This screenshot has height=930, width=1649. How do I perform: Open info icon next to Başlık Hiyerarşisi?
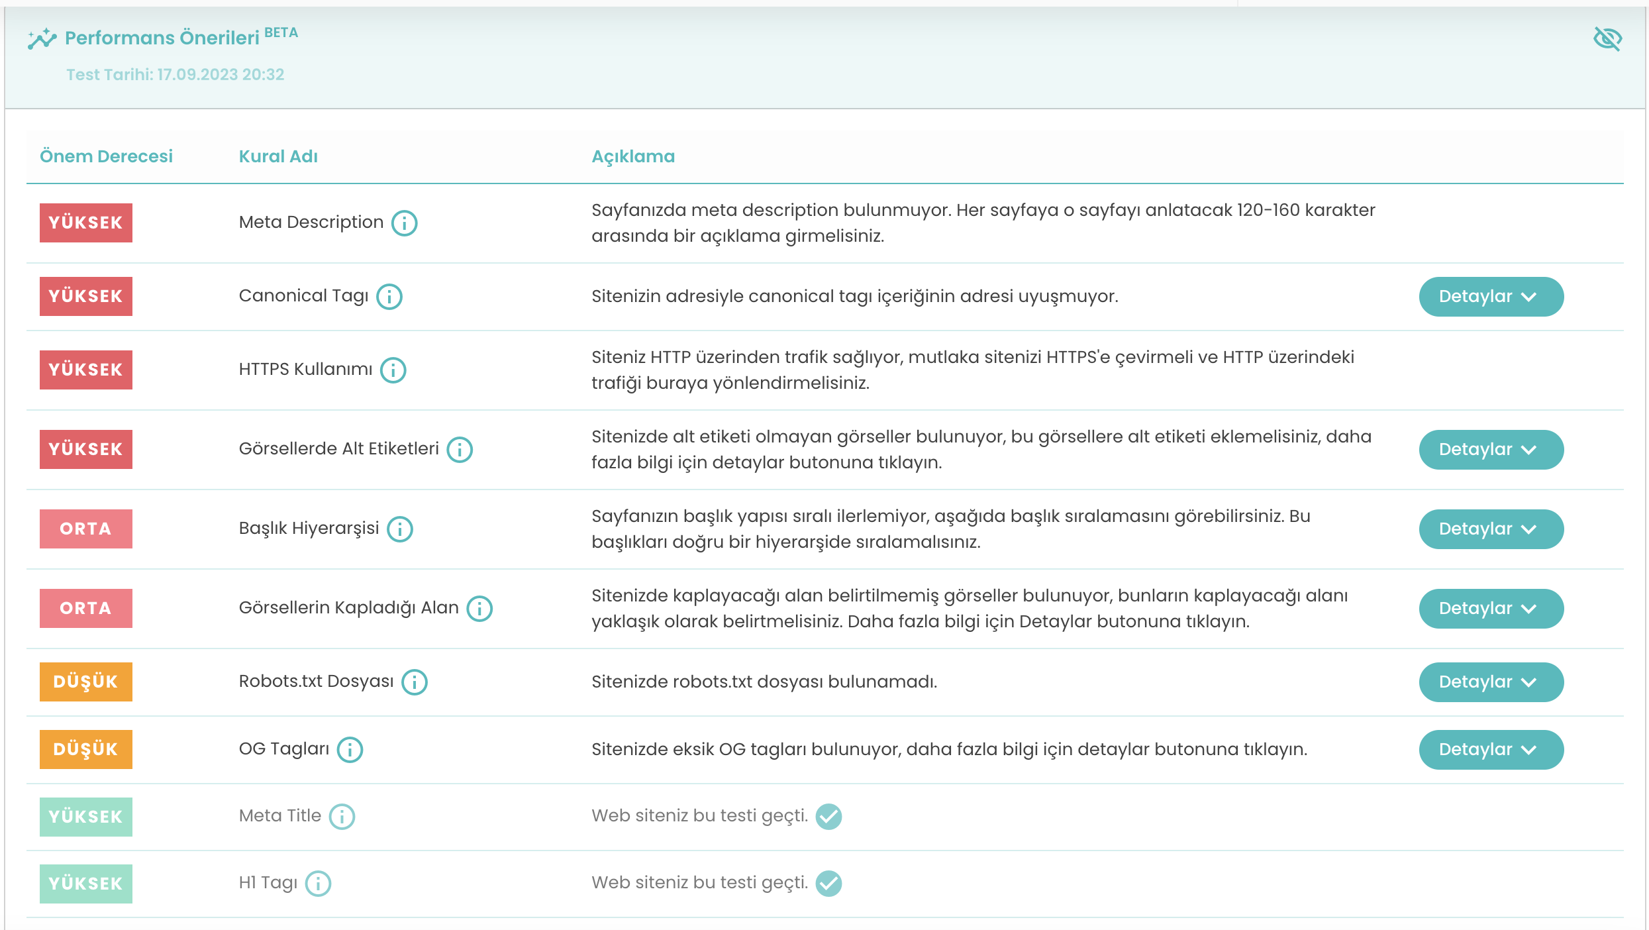point(400,529)
